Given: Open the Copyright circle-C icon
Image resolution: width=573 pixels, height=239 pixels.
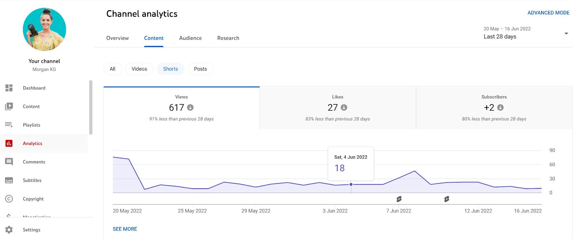Looking at the screenshot, I should [9, 199].
